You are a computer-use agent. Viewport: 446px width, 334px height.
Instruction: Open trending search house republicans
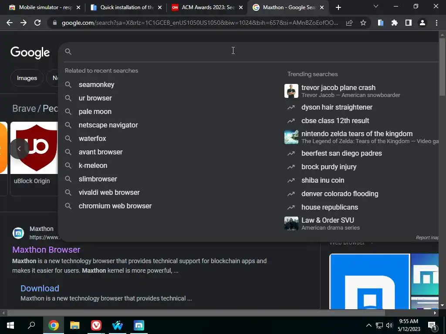pos(330,207)
